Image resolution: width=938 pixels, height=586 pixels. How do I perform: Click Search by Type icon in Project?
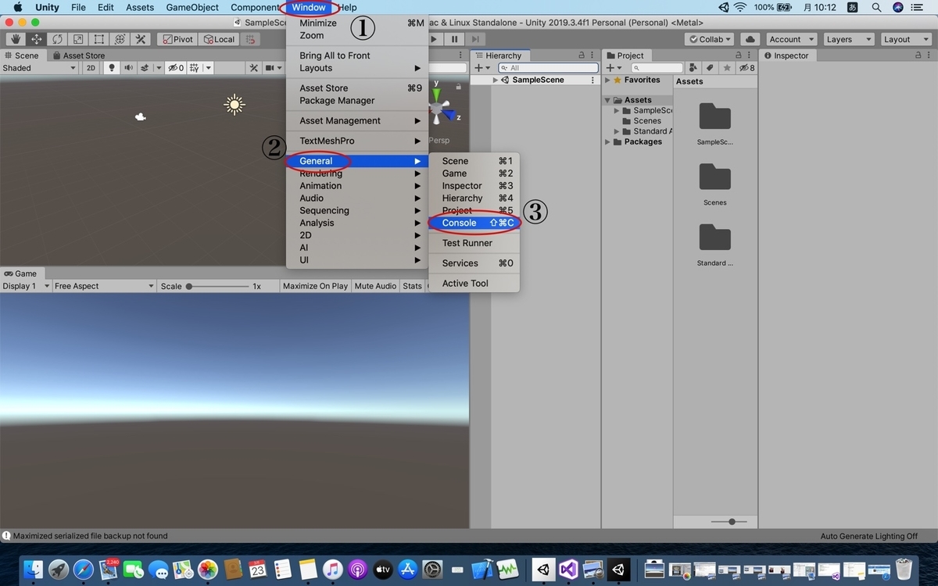[x=694, y=68]
